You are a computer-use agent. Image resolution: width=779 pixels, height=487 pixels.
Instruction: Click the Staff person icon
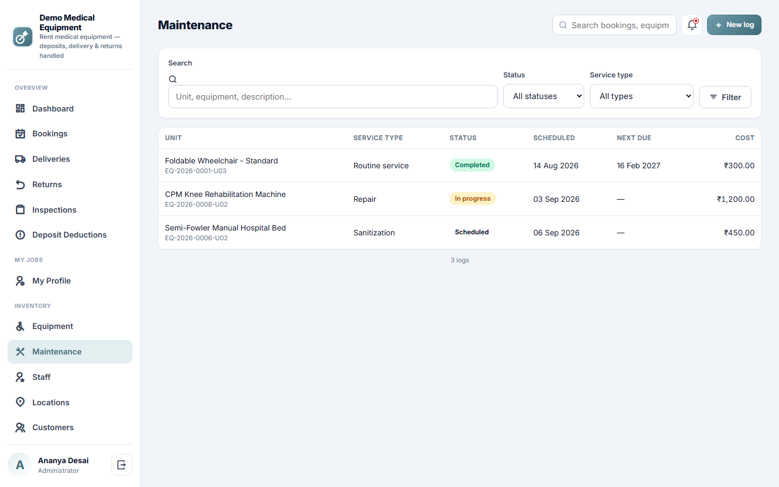click(x=20, y=377)
